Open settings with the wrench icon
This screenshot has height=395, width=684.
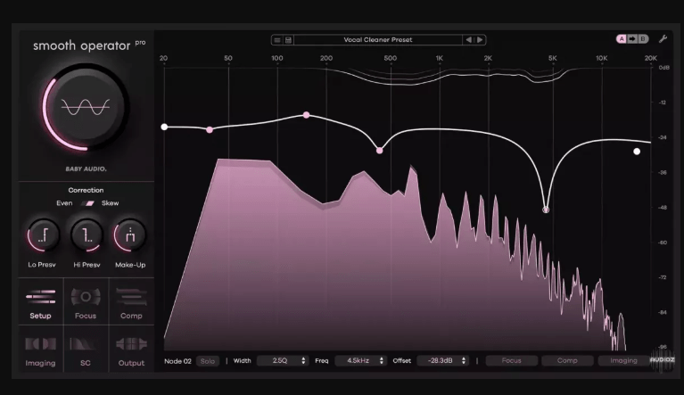click(x=663, y=39)
